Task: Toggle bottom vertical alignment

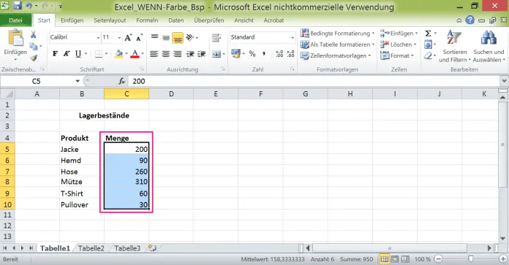Action: 178,38
